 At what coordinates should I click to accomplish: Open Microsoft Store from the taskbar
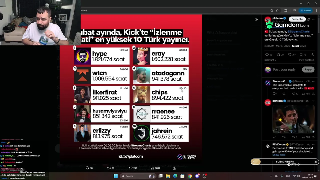pos(182,176)
